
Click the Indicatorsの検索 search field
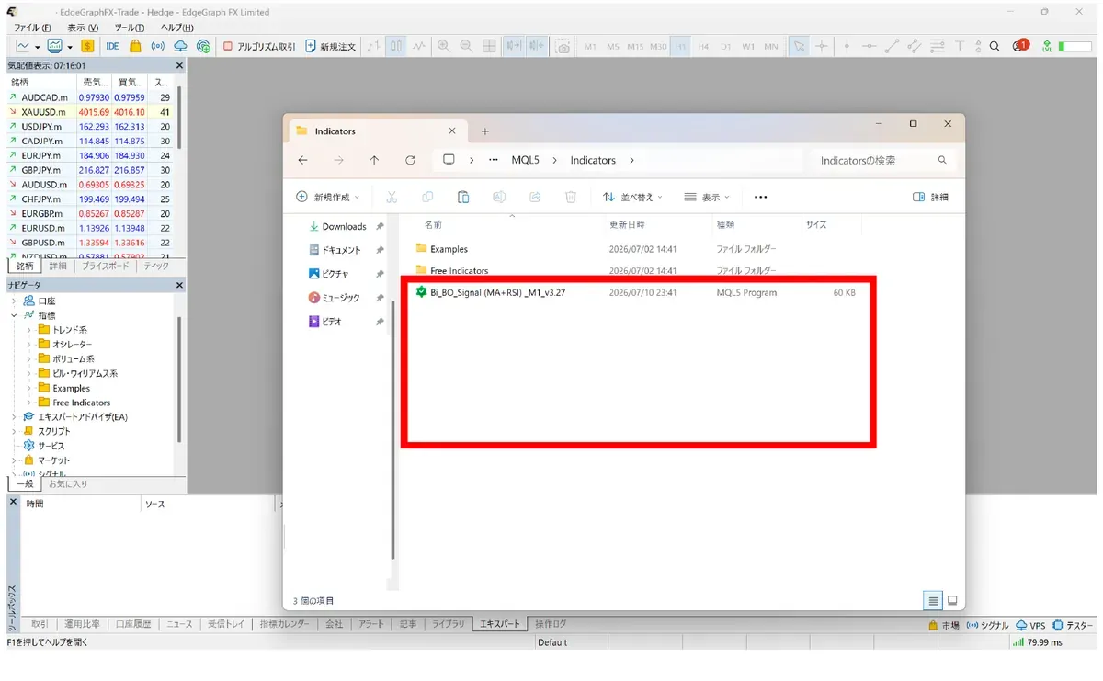(x=881, y=160)
